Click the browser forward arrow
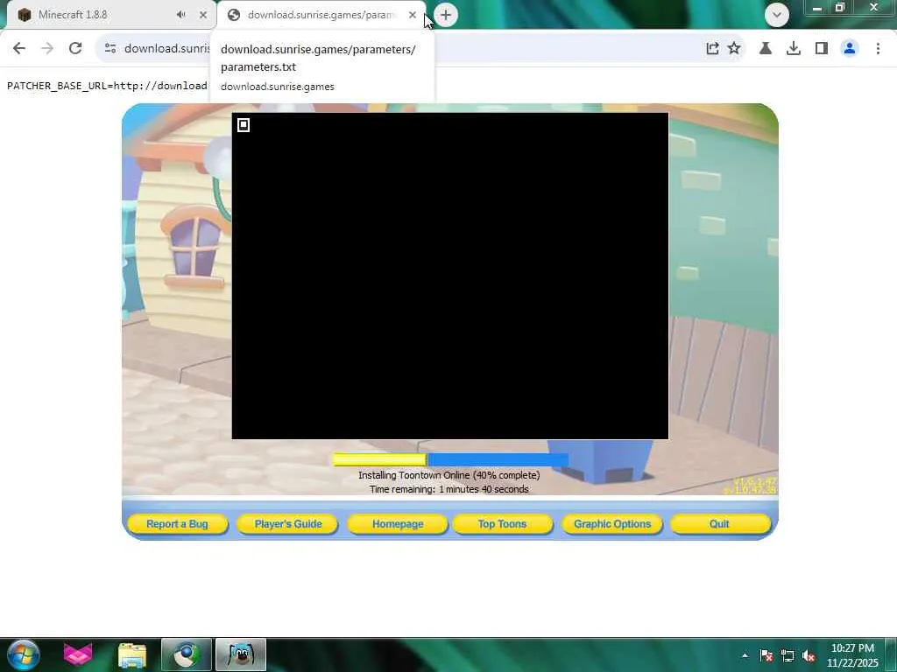Image resolution: width=897 pixels, height=672 pixels. (x=47, y=49)
